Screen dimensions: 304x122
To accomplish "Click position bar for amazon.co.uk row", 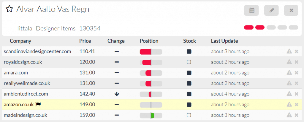I will (x=151, y=105).
